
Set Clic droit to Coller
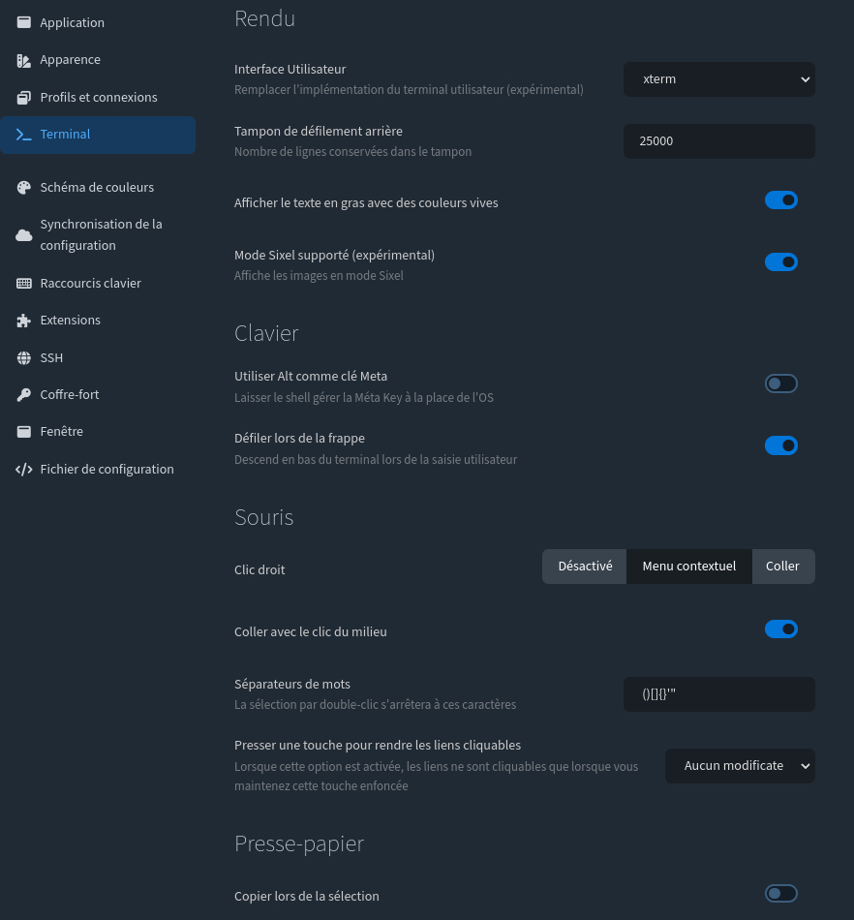coord(782,567)
